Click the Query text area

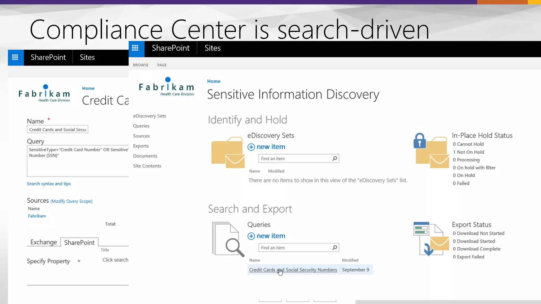click(78, 161)
